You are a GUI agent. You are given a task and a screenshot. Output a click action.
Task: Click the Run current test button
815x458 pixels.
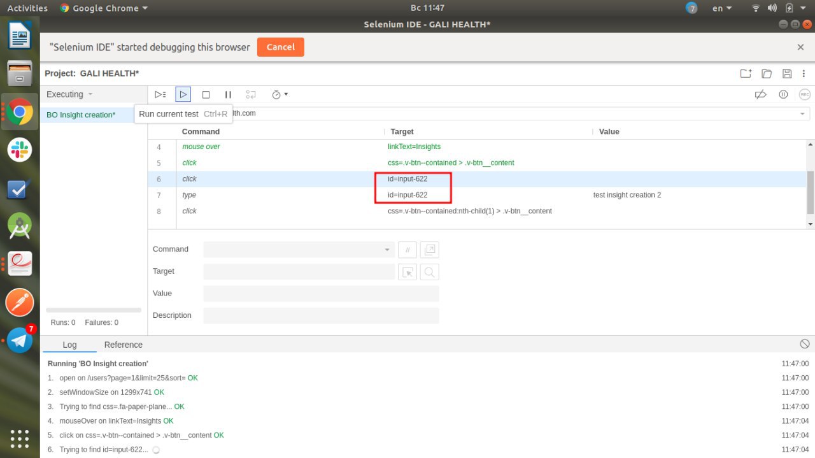[183, 94]
